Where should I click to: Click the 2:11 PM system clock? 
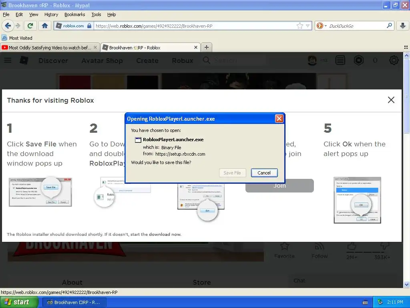[x=395, y=302]
